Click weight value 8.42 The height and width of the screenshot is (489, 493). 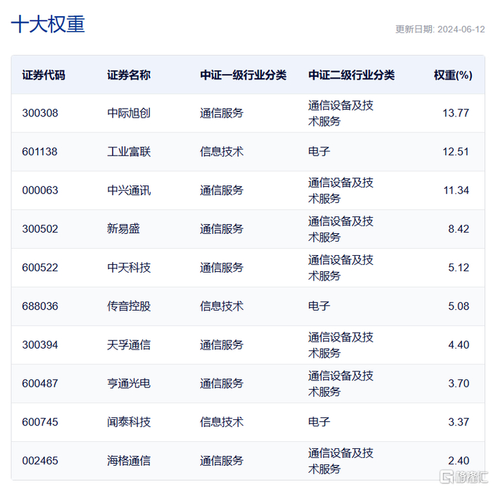[x=458, y=228]
